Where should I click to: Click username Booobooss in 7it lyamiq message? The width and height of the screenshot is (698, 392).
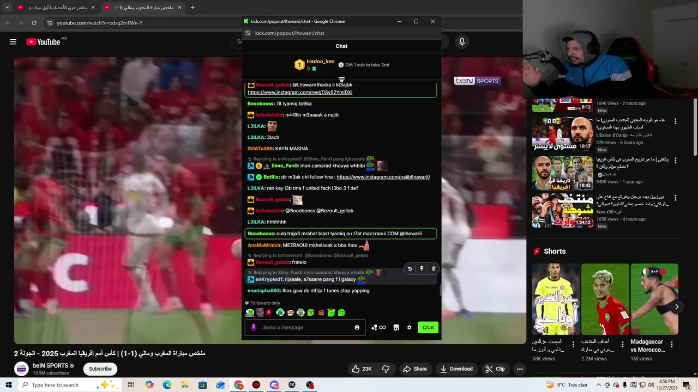[x=261, y=103]
